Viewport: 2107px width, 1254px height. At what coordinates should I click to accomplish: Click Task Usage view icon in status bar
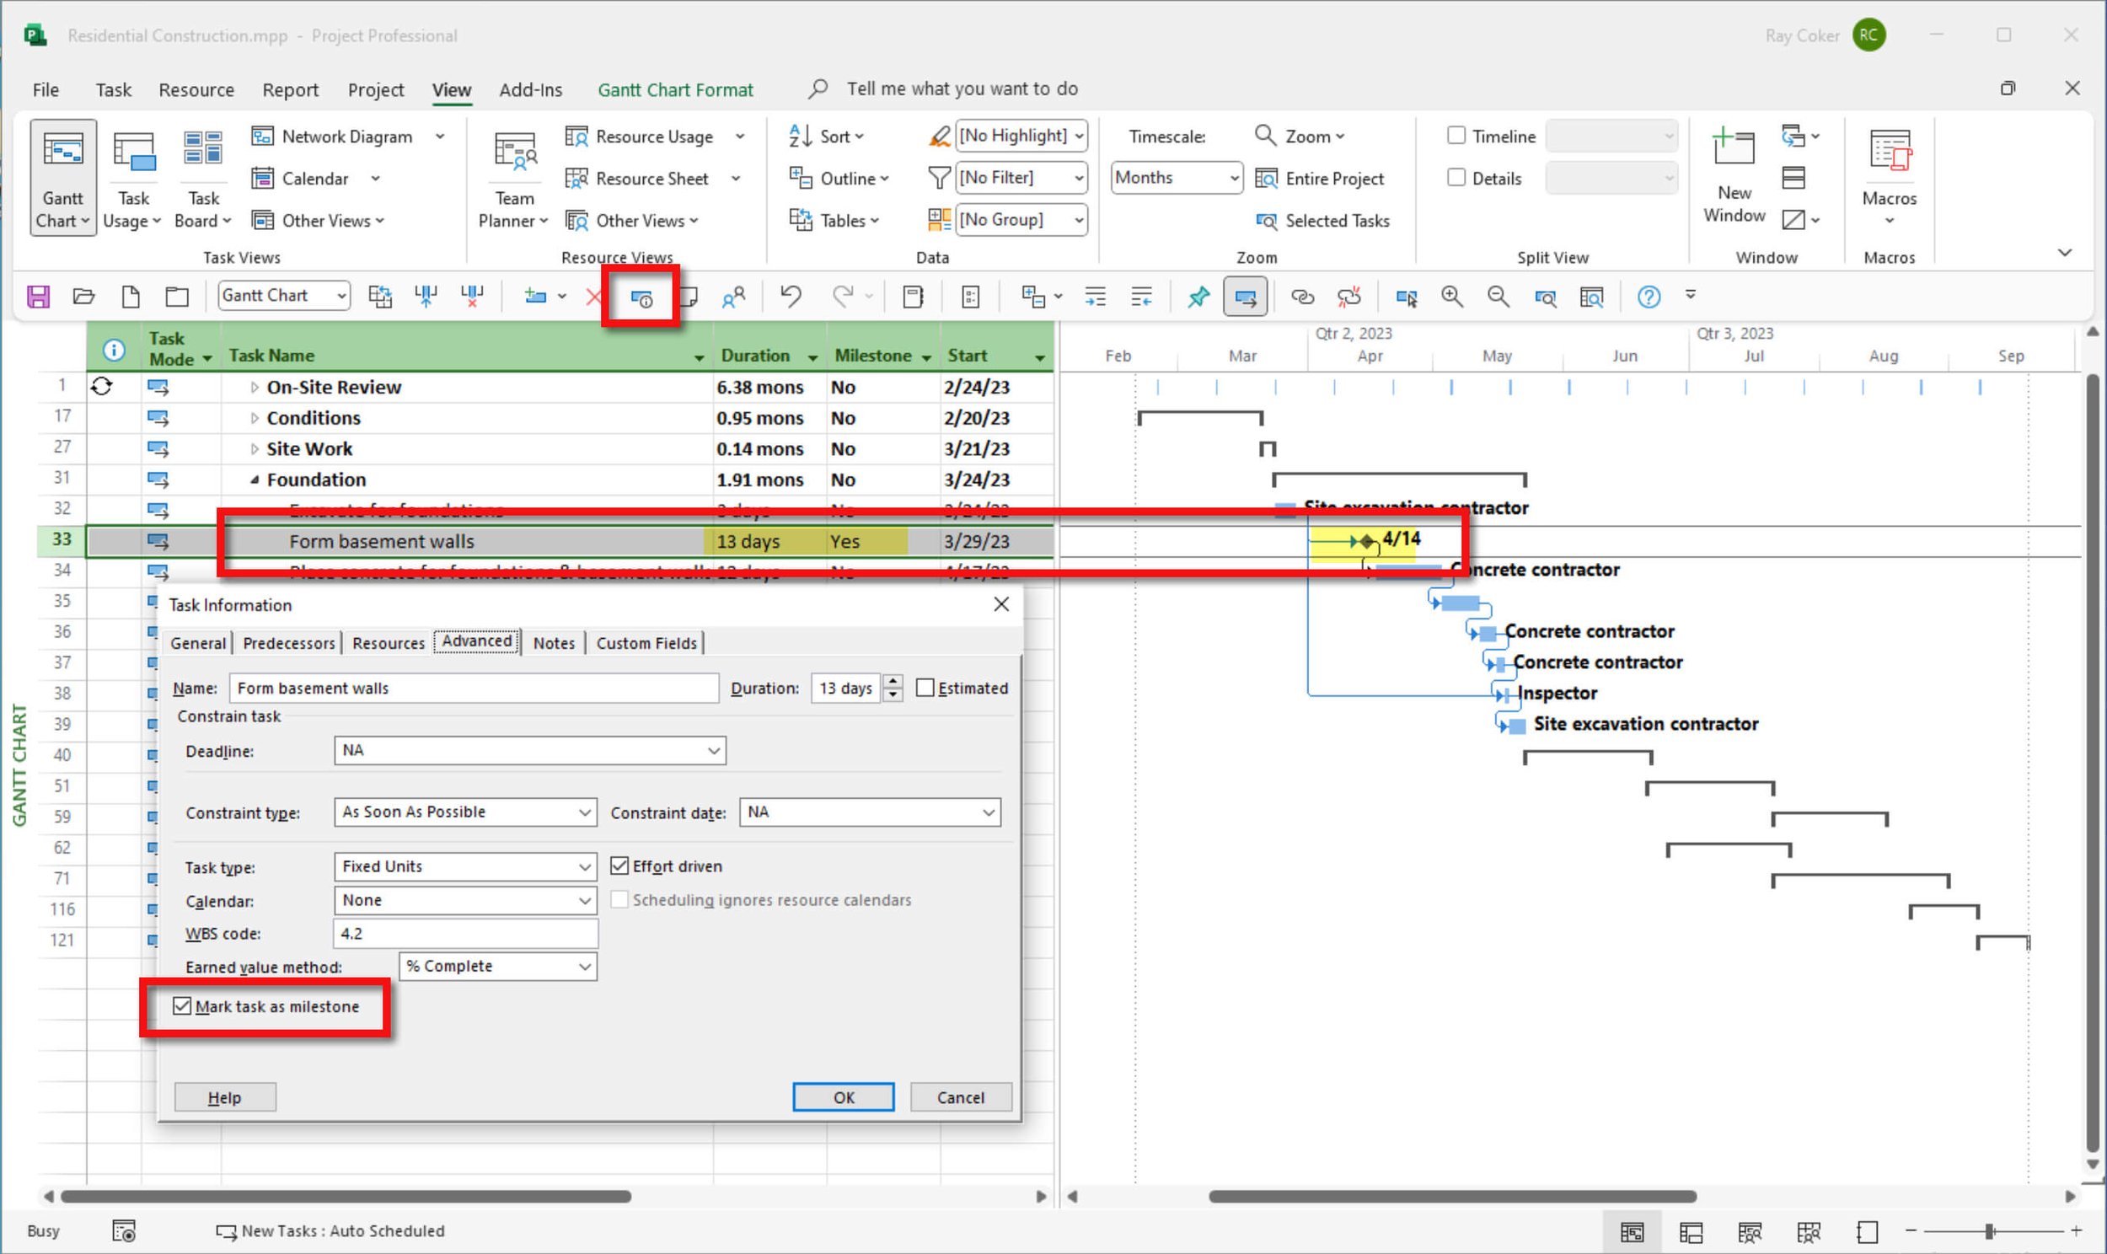click(x=1691, y=1231)
